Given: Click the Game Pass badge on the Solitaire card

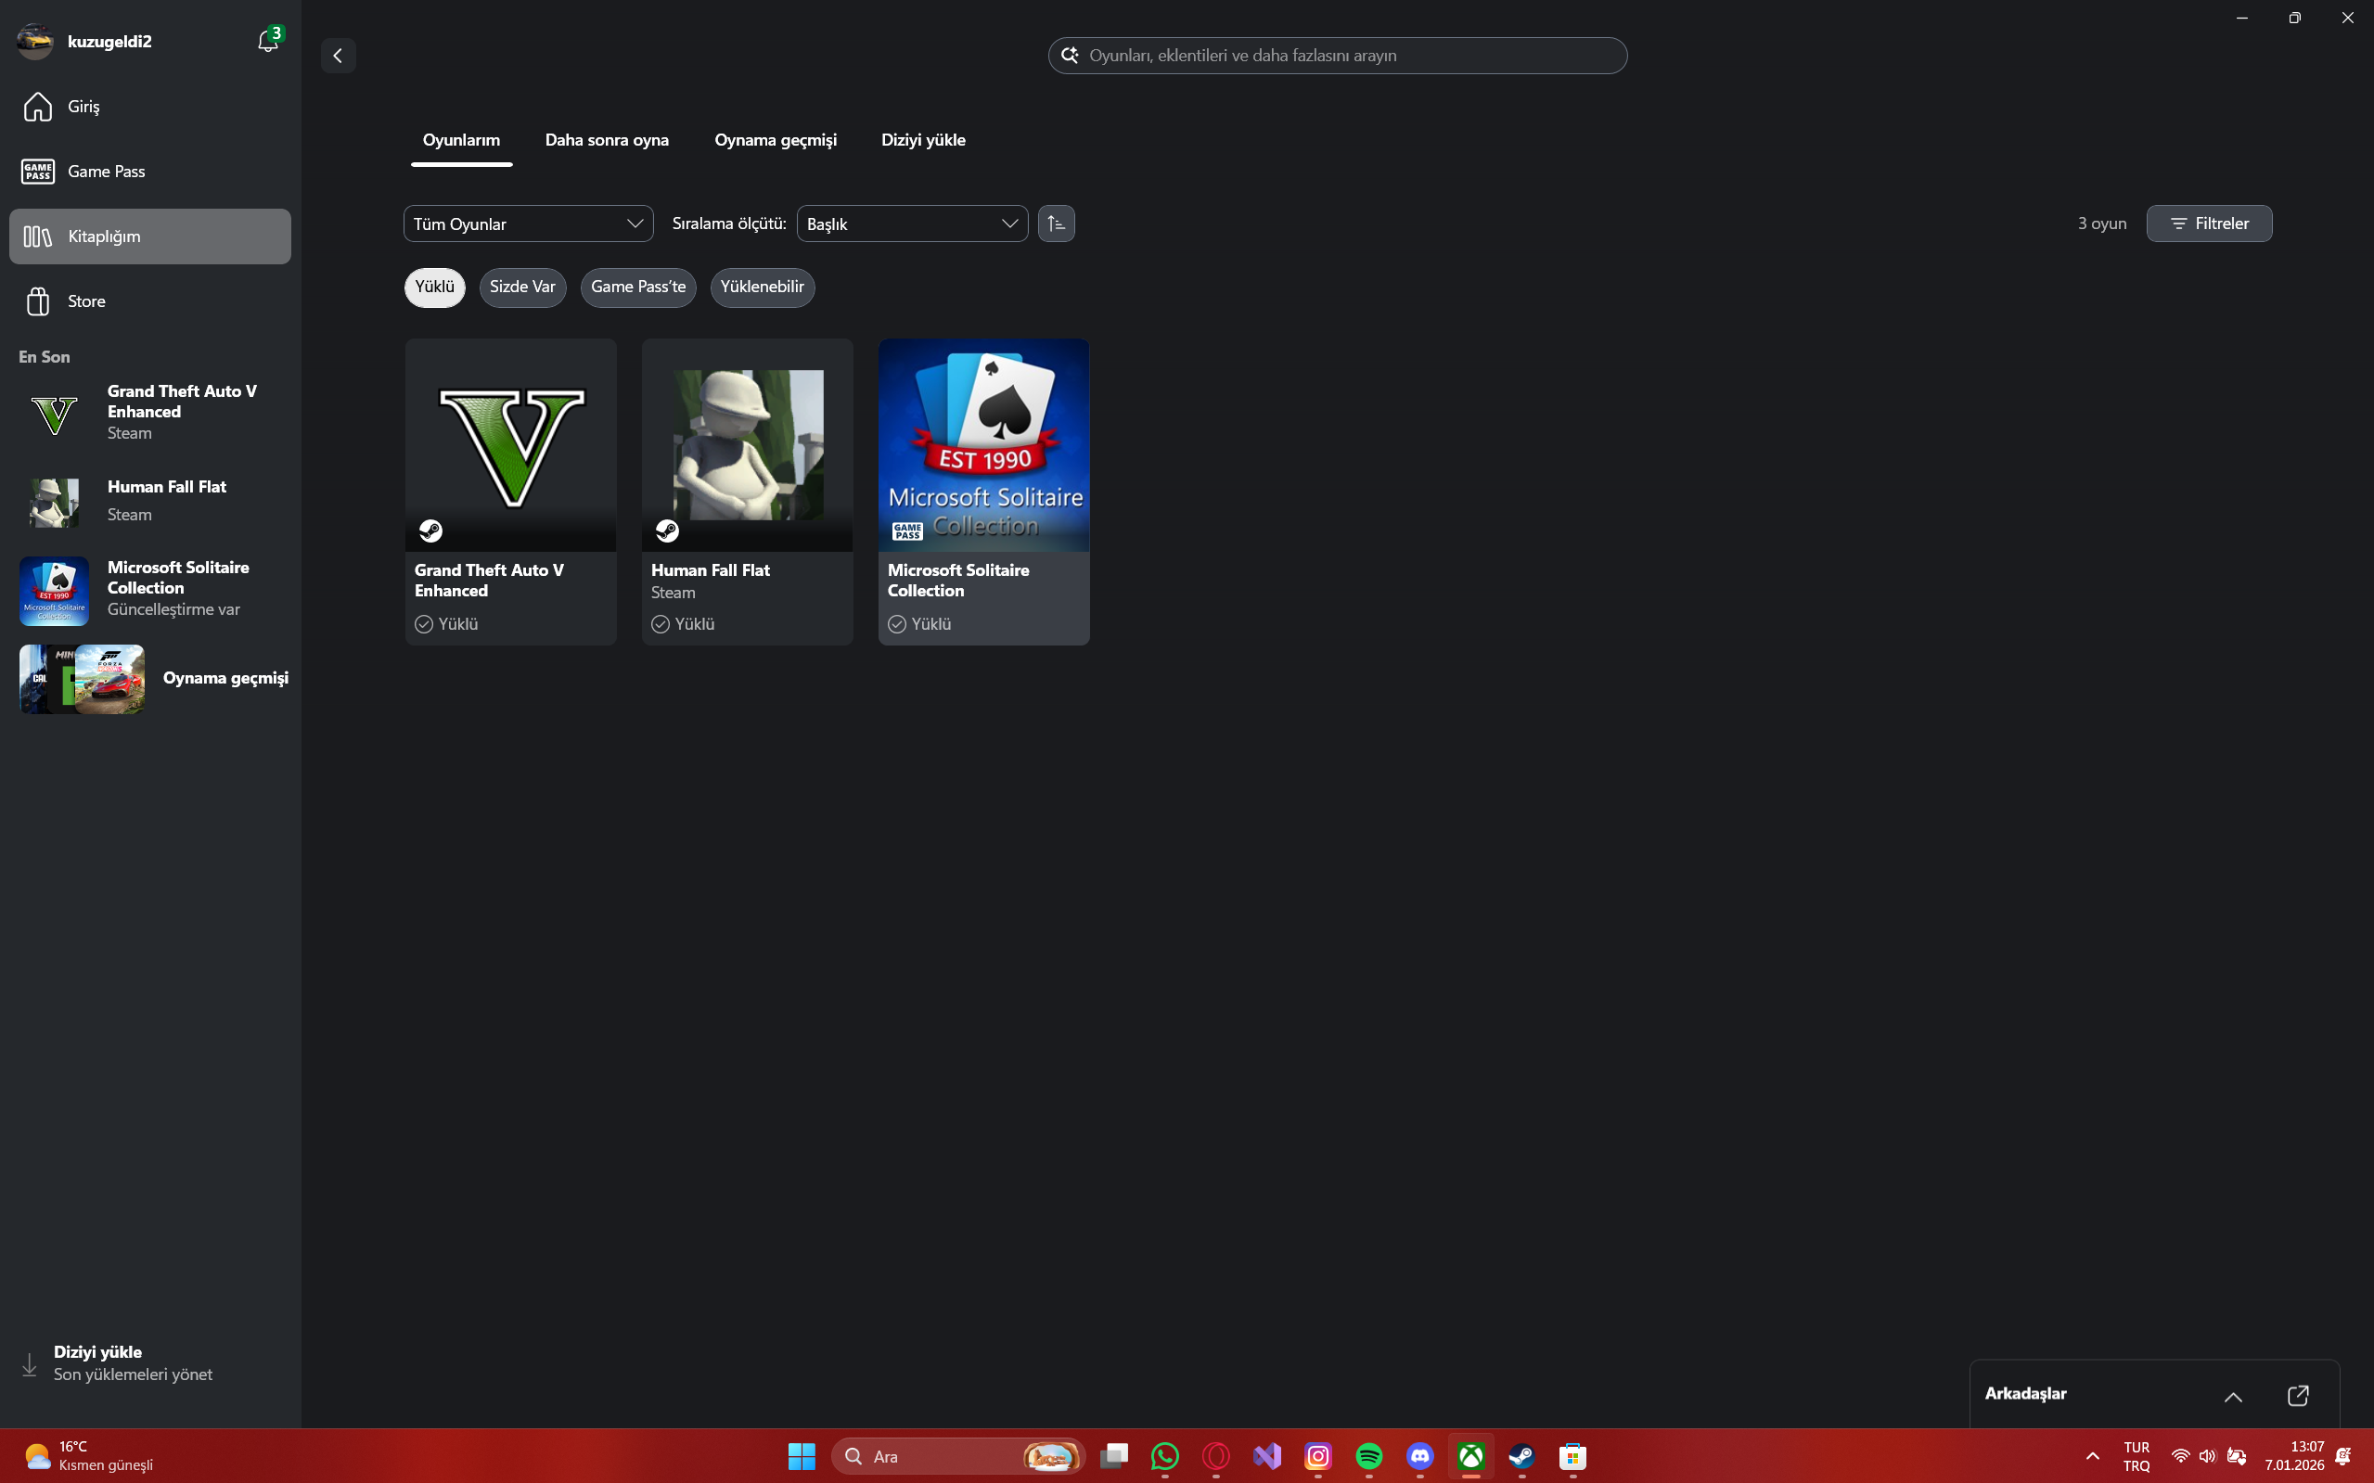Looking at the screenshot, I should pos(907,531).
